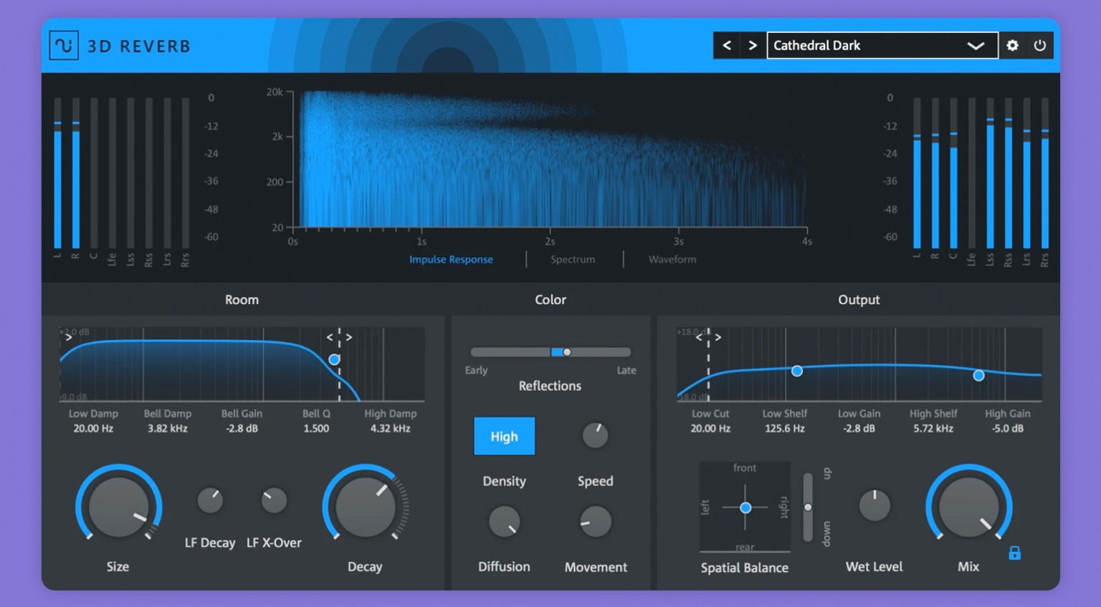Click the lock icon next to Mix
Image resolution: width=1101 pixels, height=607 pixels.
(1014, 553)
